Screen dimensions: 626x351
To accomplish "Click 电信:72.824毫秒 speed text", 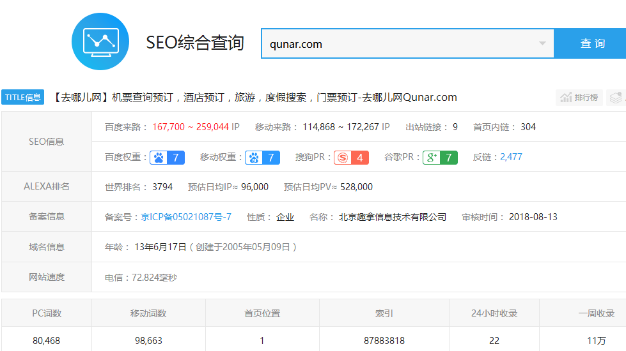I will point(141,278).
